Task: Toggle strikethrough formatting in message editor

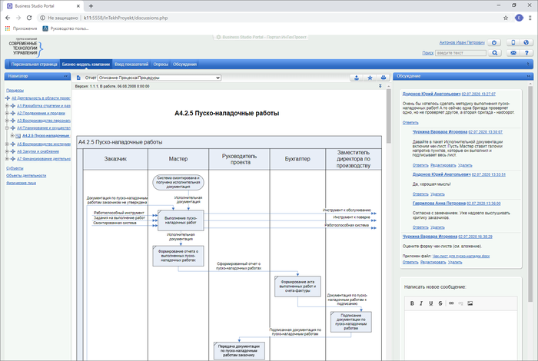Action: [440, 303]
